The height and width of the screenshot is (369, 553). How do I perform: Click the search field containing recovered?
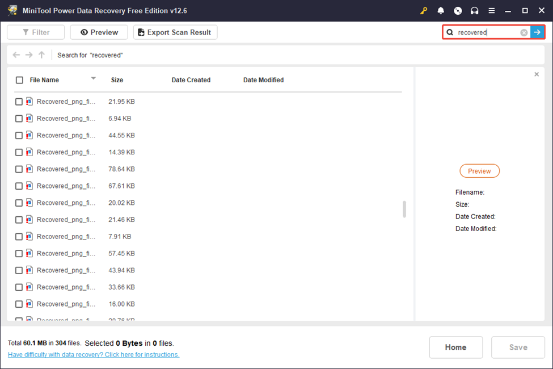[x=488, y=32]
